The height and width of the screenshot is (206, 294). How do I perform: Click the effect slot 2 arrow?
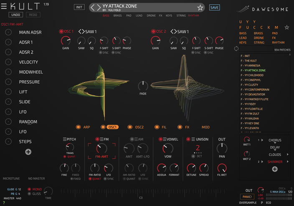pyautogui.click(x=262, y=162)
